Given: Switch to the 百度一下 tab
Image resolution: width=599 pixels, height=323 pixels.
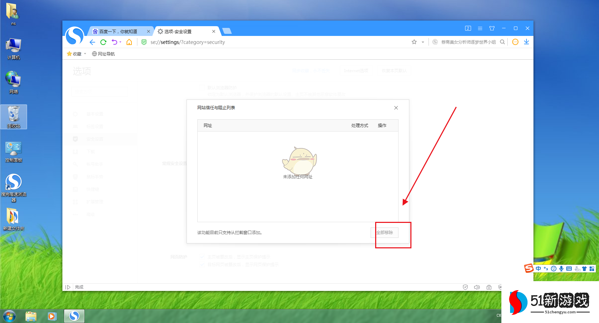Looking at the screenshot, I should pos(119,31).
